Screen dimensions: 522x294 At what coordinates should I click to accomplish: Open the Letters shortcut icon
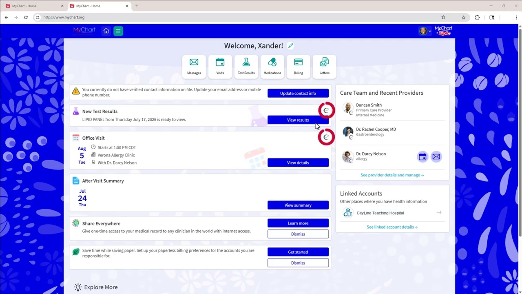[x=325, y=66]
